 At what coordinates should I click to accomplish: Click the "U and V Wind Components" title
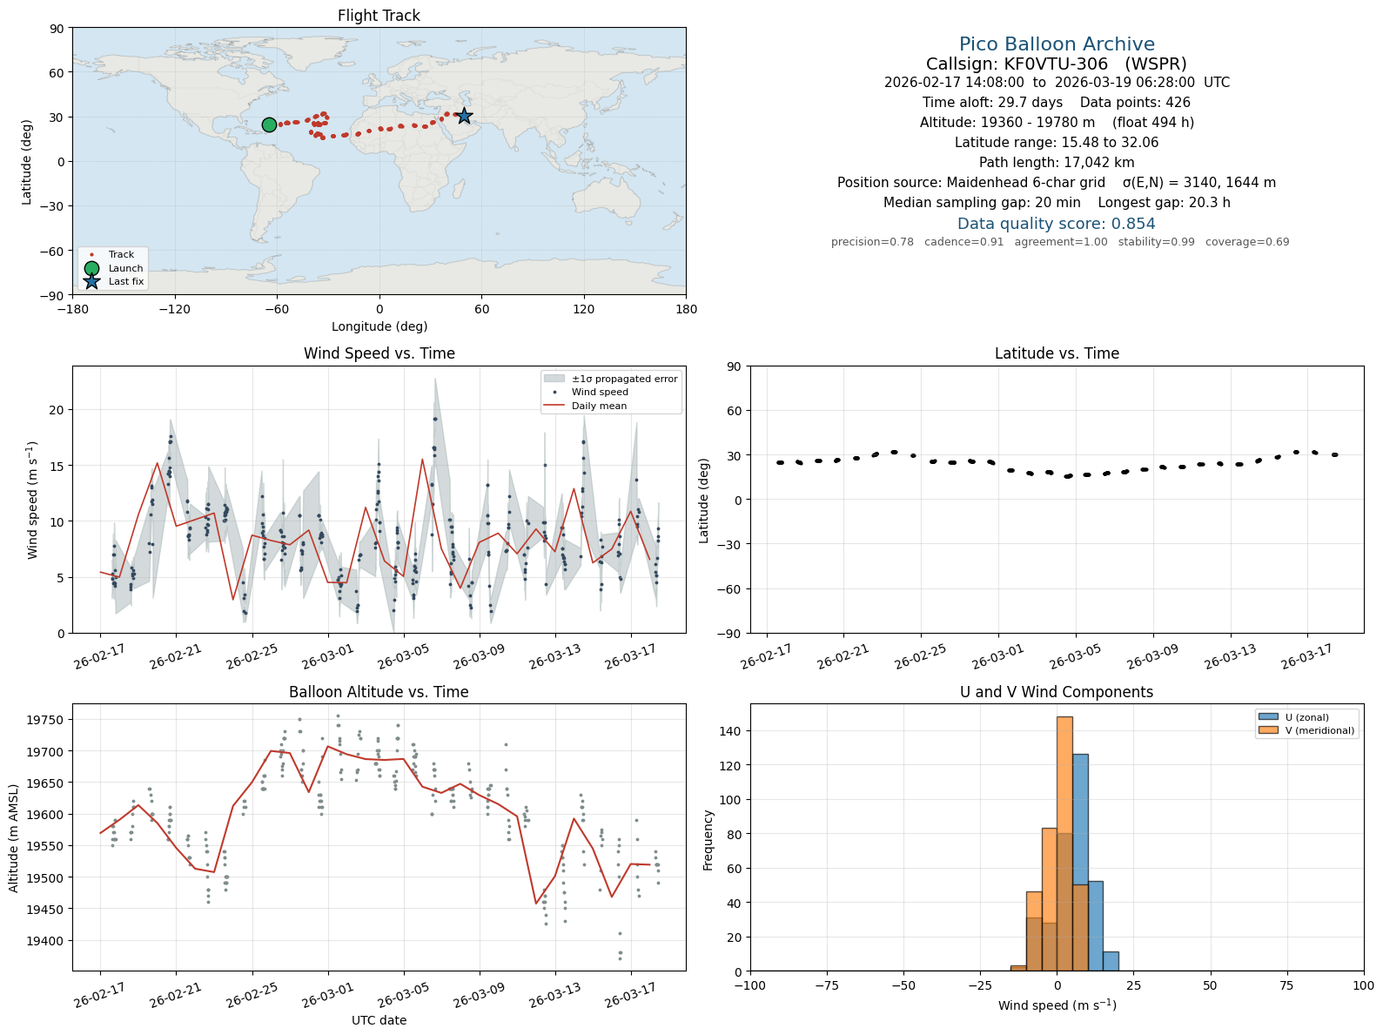tap(1057, 692)
